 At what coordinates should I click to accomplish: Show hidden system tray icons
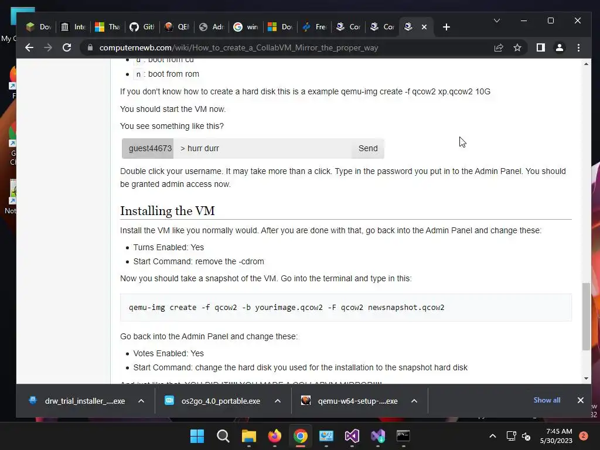pos(493,436)
